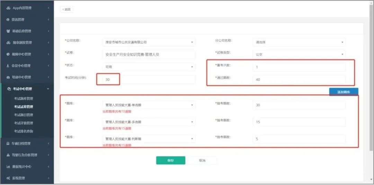The image size is (374, 185).
Task: Click the 驾驶行为分析管理 warning triangle icon
Action: pyautogui.click(x=8, y=155)
